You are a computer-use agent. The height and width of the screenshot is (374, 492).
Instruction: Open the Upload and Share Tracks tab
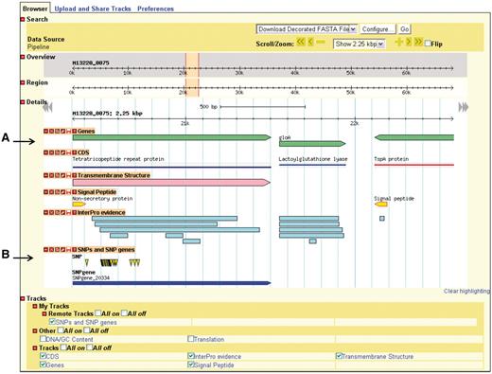(x=93, y=9)
